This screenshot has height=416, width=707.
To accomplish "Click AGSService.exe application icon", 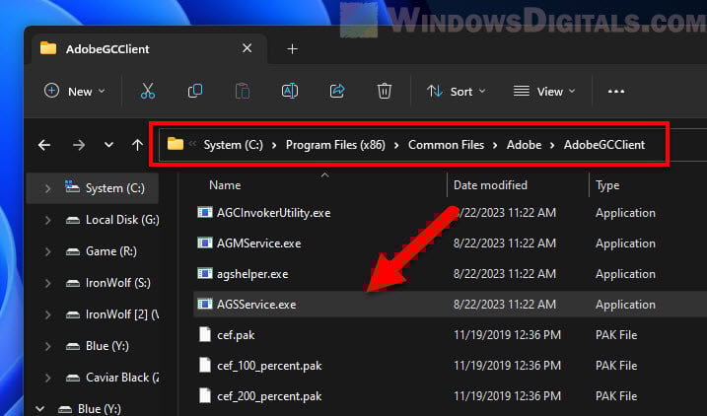I will [x=205, y=304].
